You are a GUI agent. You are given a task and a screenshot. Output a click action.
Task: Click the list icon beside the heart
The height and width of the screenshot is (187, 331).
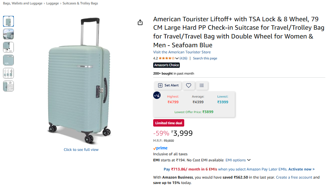(202, 85)
